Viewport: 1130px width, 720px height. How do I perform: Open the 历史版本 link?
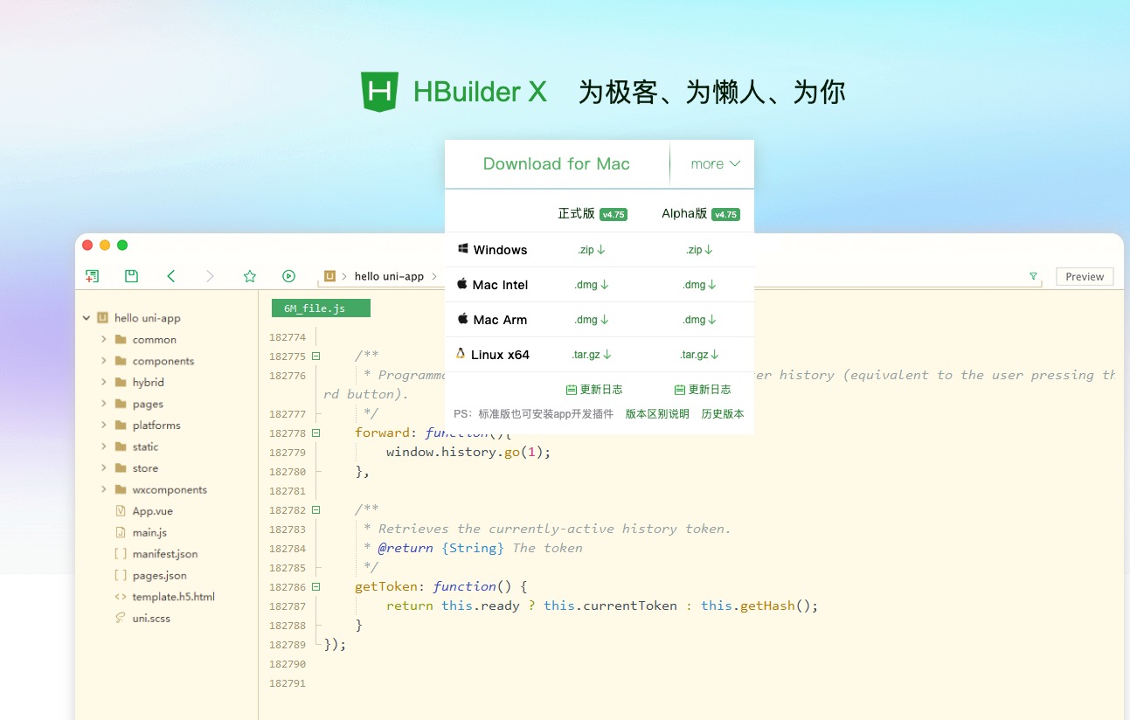click(x=723, y=414)
